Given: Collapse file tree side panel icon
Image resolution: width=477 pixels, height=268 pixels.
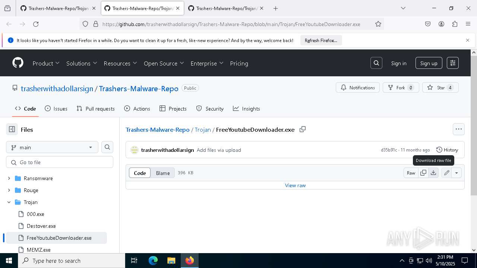Looking at the screenshot, I should point(12,130).
